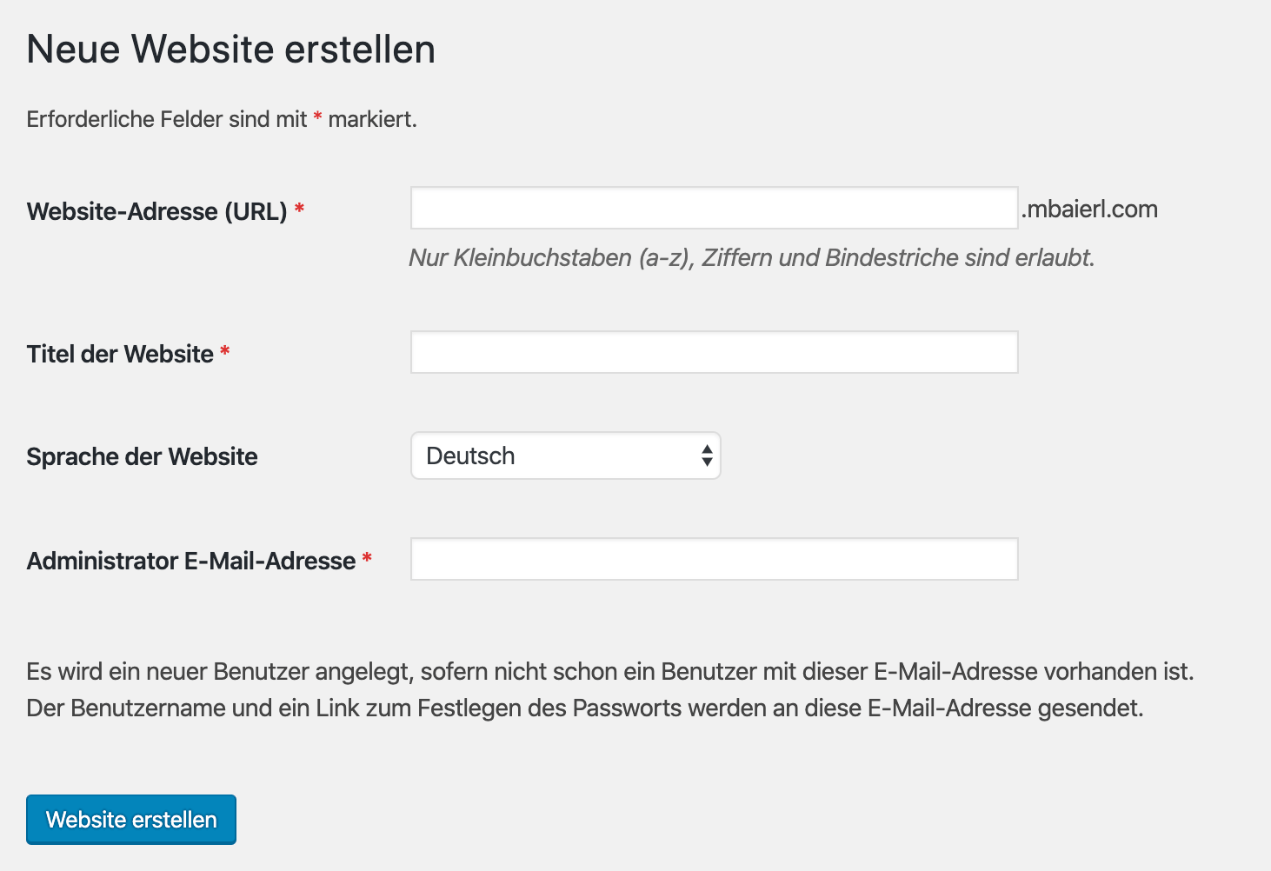1271x871 pixels.
Task: Click the Website erstellen button
Action: pos(131,819)
